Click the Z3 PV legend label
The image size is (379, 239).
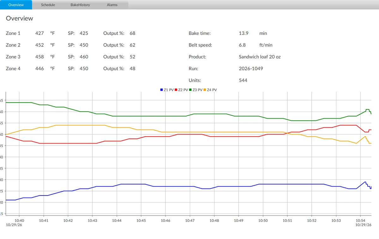(197, 90)
